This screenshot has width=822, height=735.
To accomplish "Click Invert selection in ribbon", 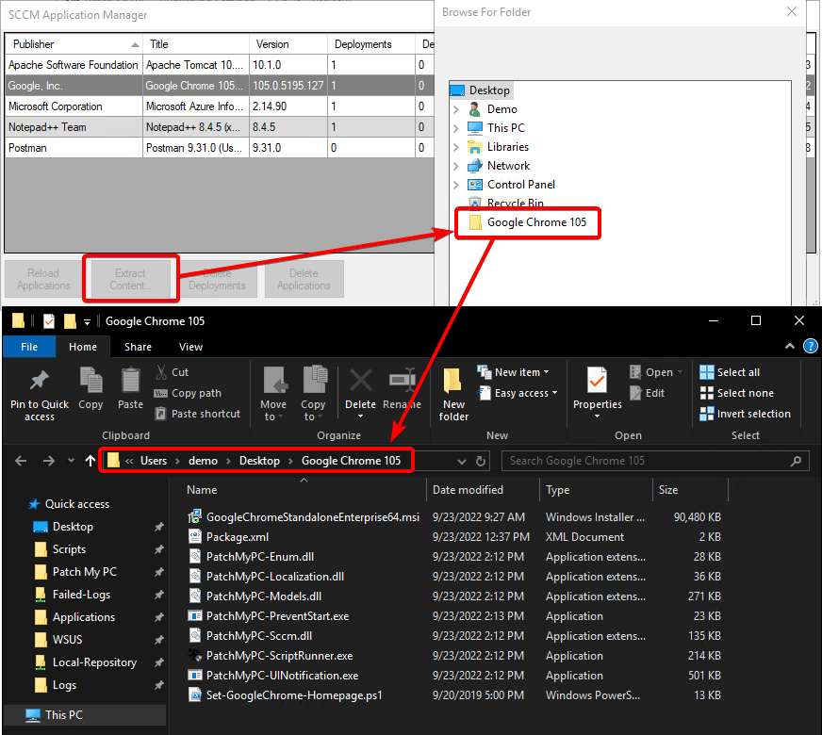I will point(745,414).
